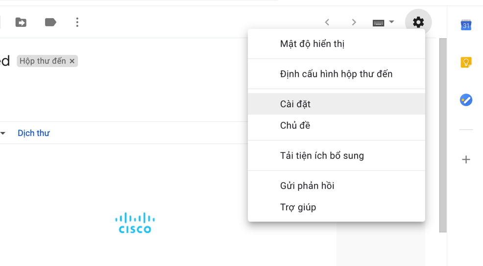
Task: Click the plus icon to get add-ons
Action: tap(466, 159)
